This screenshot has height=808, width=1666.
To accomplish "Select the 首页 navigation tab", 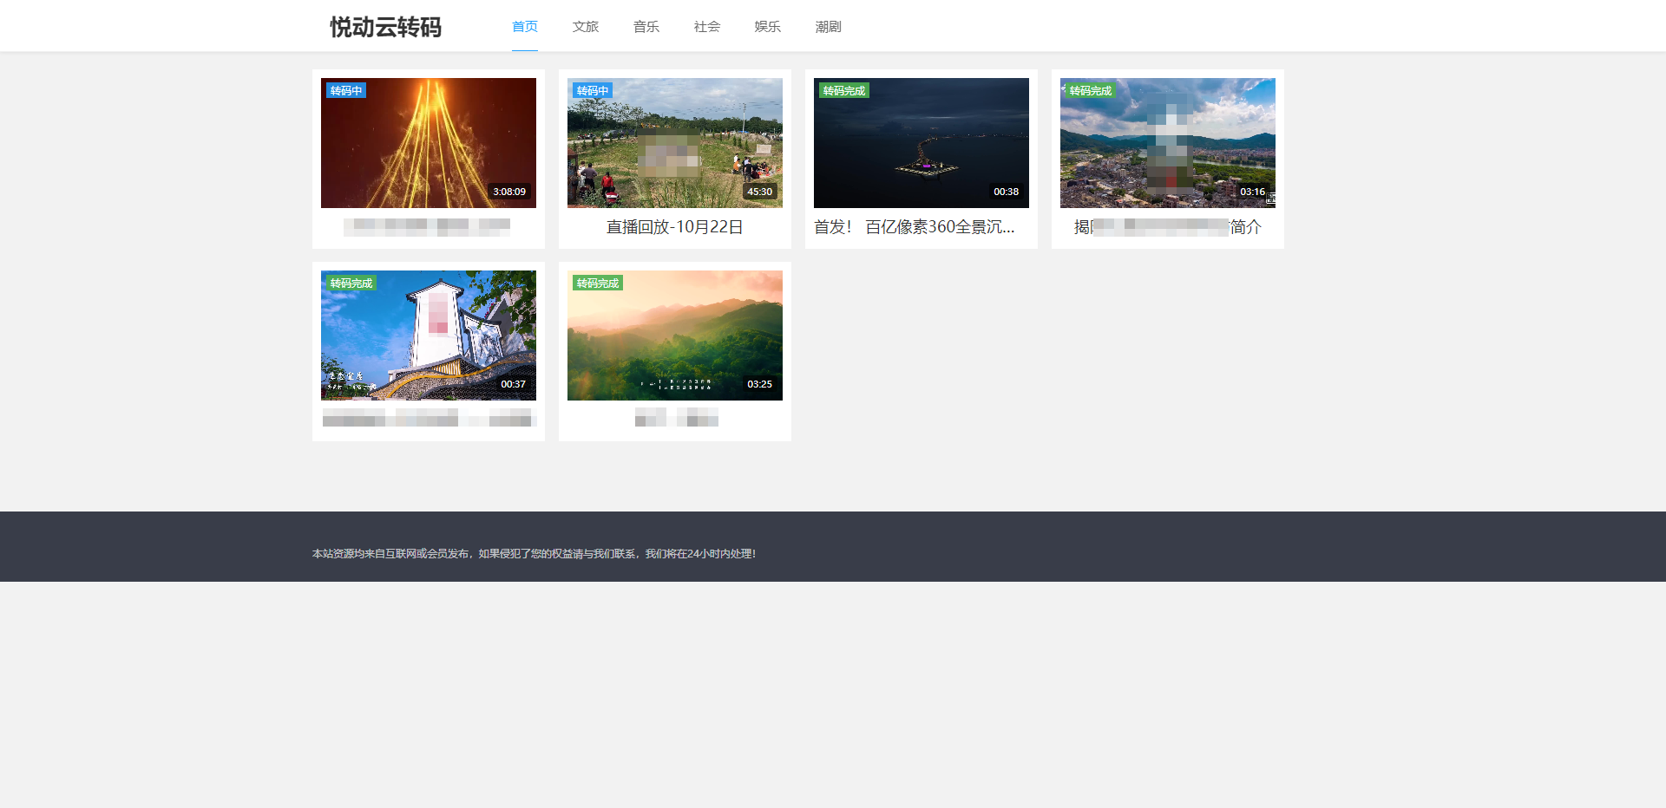I will (524, 27).
